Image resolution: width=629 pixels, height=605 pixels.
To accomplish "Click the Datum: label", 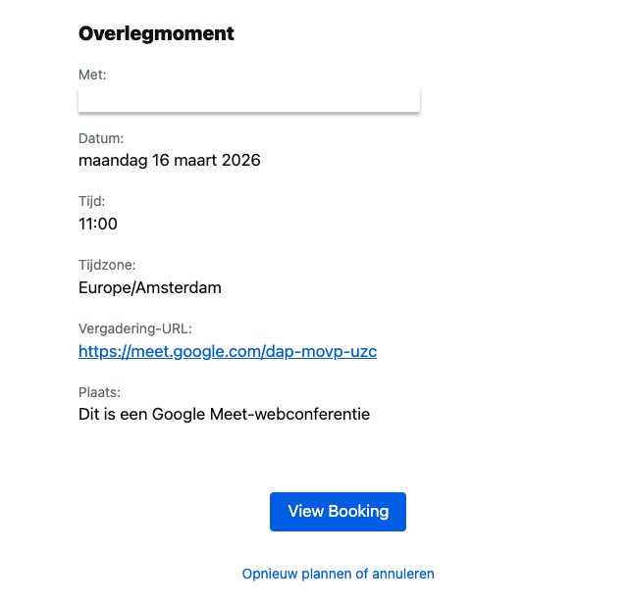I will pyautogui.click(x=101, y=139).
